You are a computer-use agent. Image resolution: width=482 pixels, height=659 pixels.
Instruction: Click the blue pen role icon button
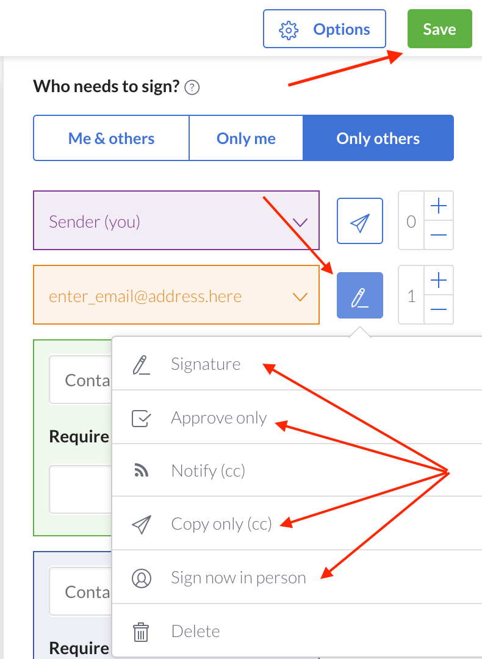click(360, 295)
